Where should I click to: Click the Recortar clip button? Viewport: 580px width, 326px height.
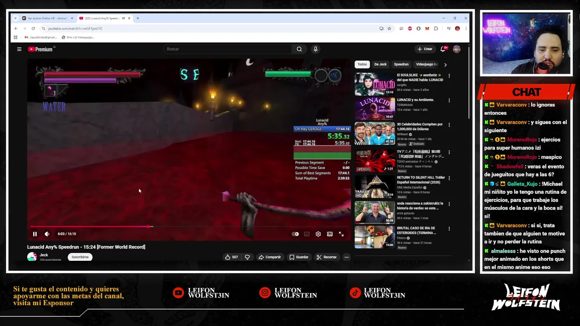pyautogui.click(x=327, y=257)
